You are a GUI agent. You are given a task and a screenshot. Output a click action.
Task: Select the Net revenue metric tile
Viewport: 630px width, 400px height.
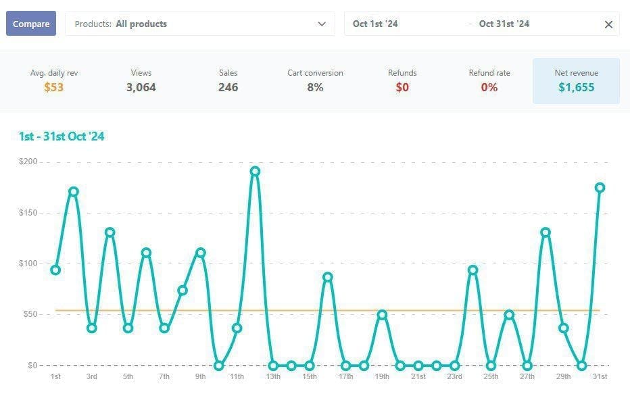pos(576,81)
